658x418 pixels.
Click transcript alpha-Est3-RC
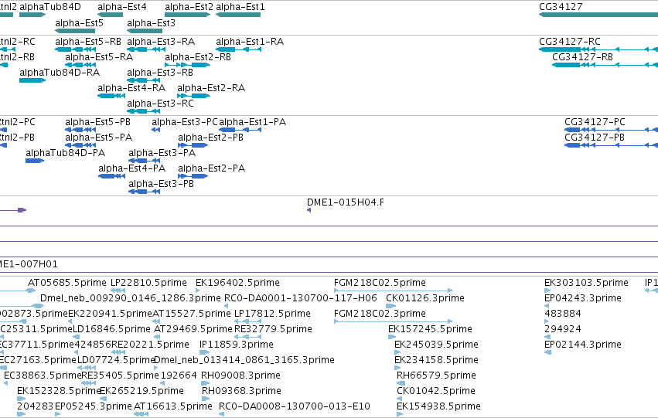[x=144, y=111]
